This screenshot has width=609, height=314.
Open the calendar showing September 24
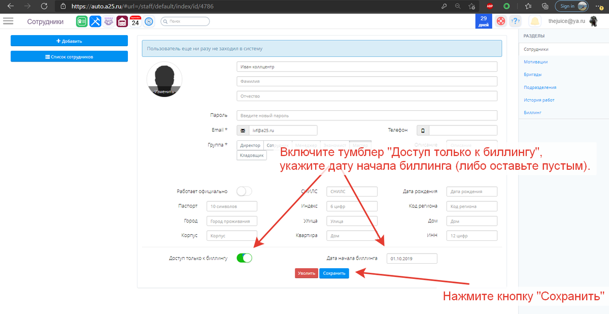[134, 21]
